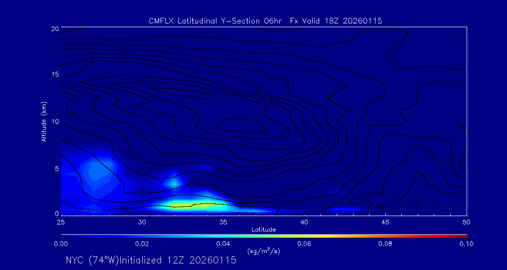Click the 'Latitude' x-axis label
The height and width of the screenshot is (270, 507).
pos(263,229)
